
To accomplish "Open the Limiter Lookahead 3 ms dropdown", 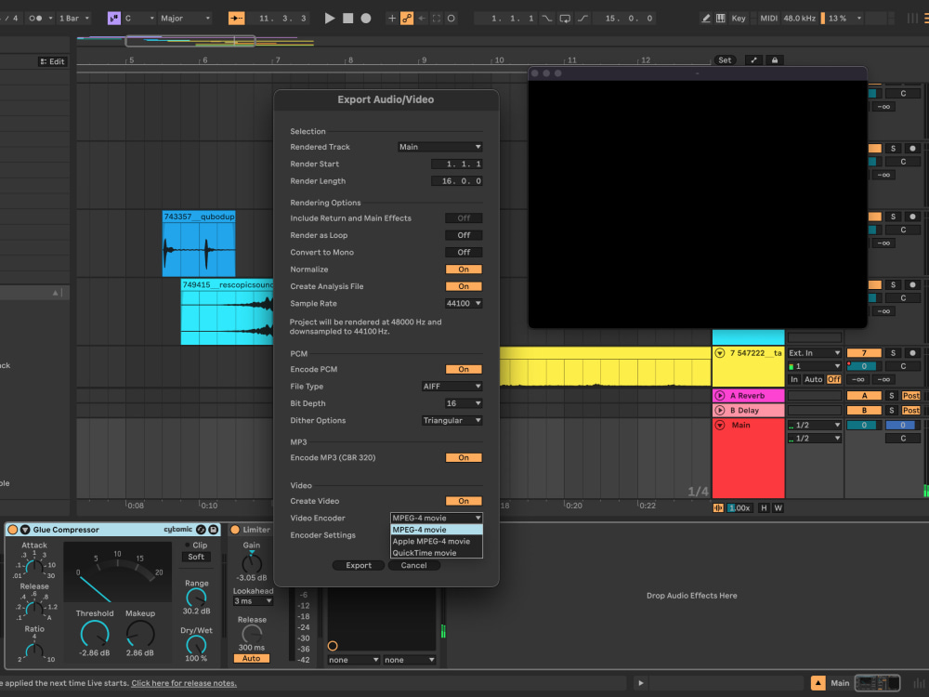I will click(x=253, y=601).
